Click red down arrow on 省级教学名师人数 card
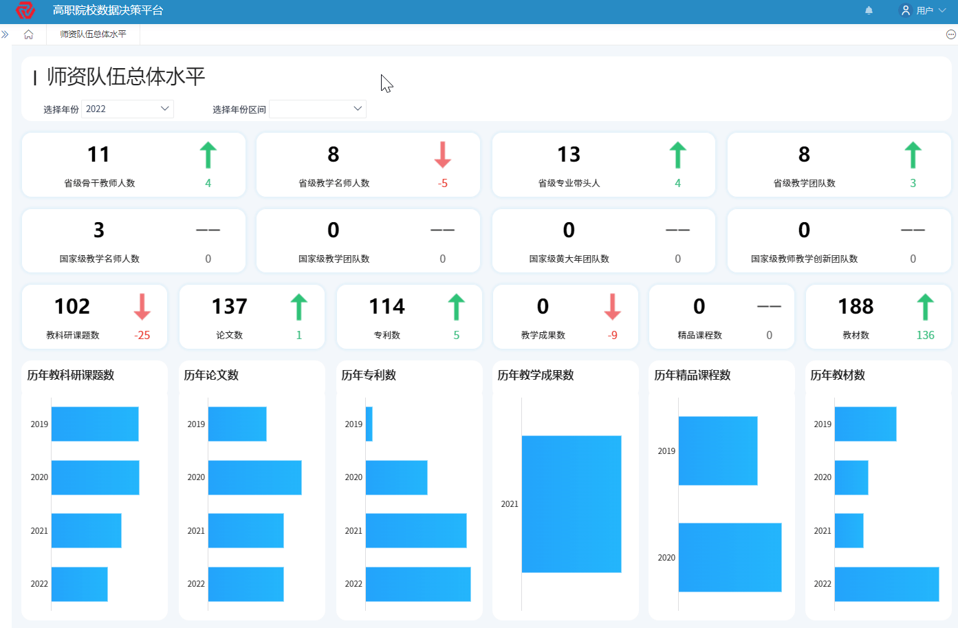Screen dimensions: 958x628 [442, 155]
